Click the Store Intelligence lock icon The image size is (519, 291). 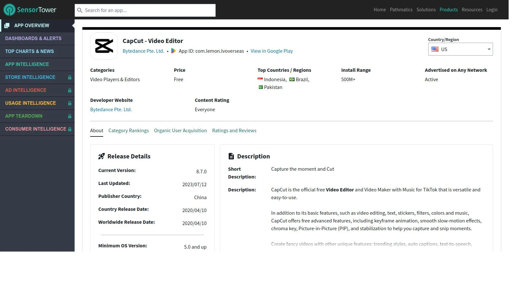[x=69, y=77]
